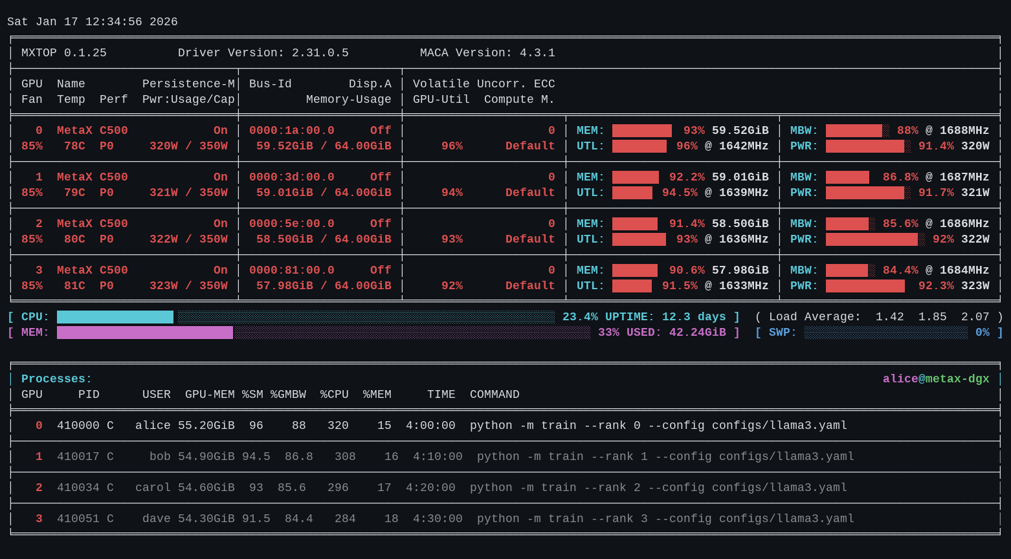Image resolution: width=1011 pixels, height=559 pixels.
Task: Select process row with PID 410000
Action: [x=505, y=426]
